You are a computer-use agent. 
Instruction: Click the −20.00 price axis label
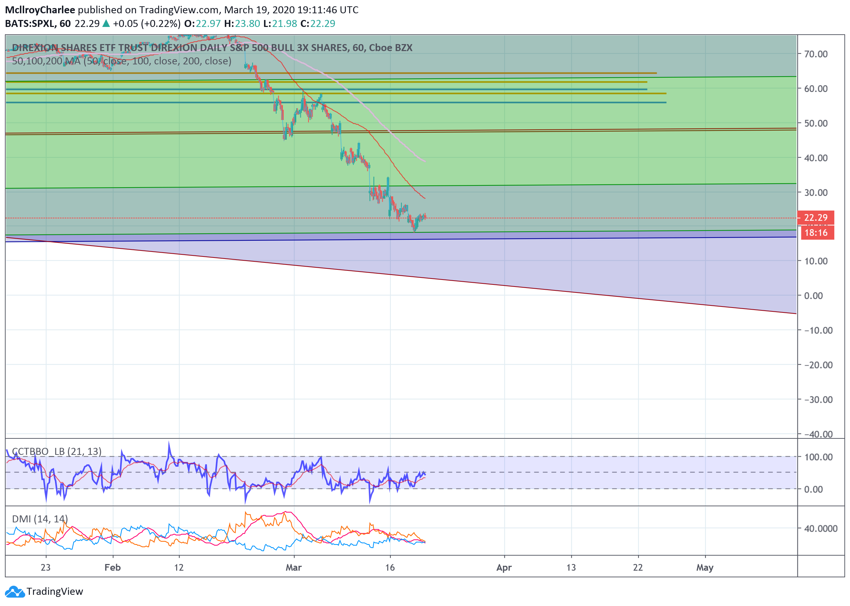818,365
